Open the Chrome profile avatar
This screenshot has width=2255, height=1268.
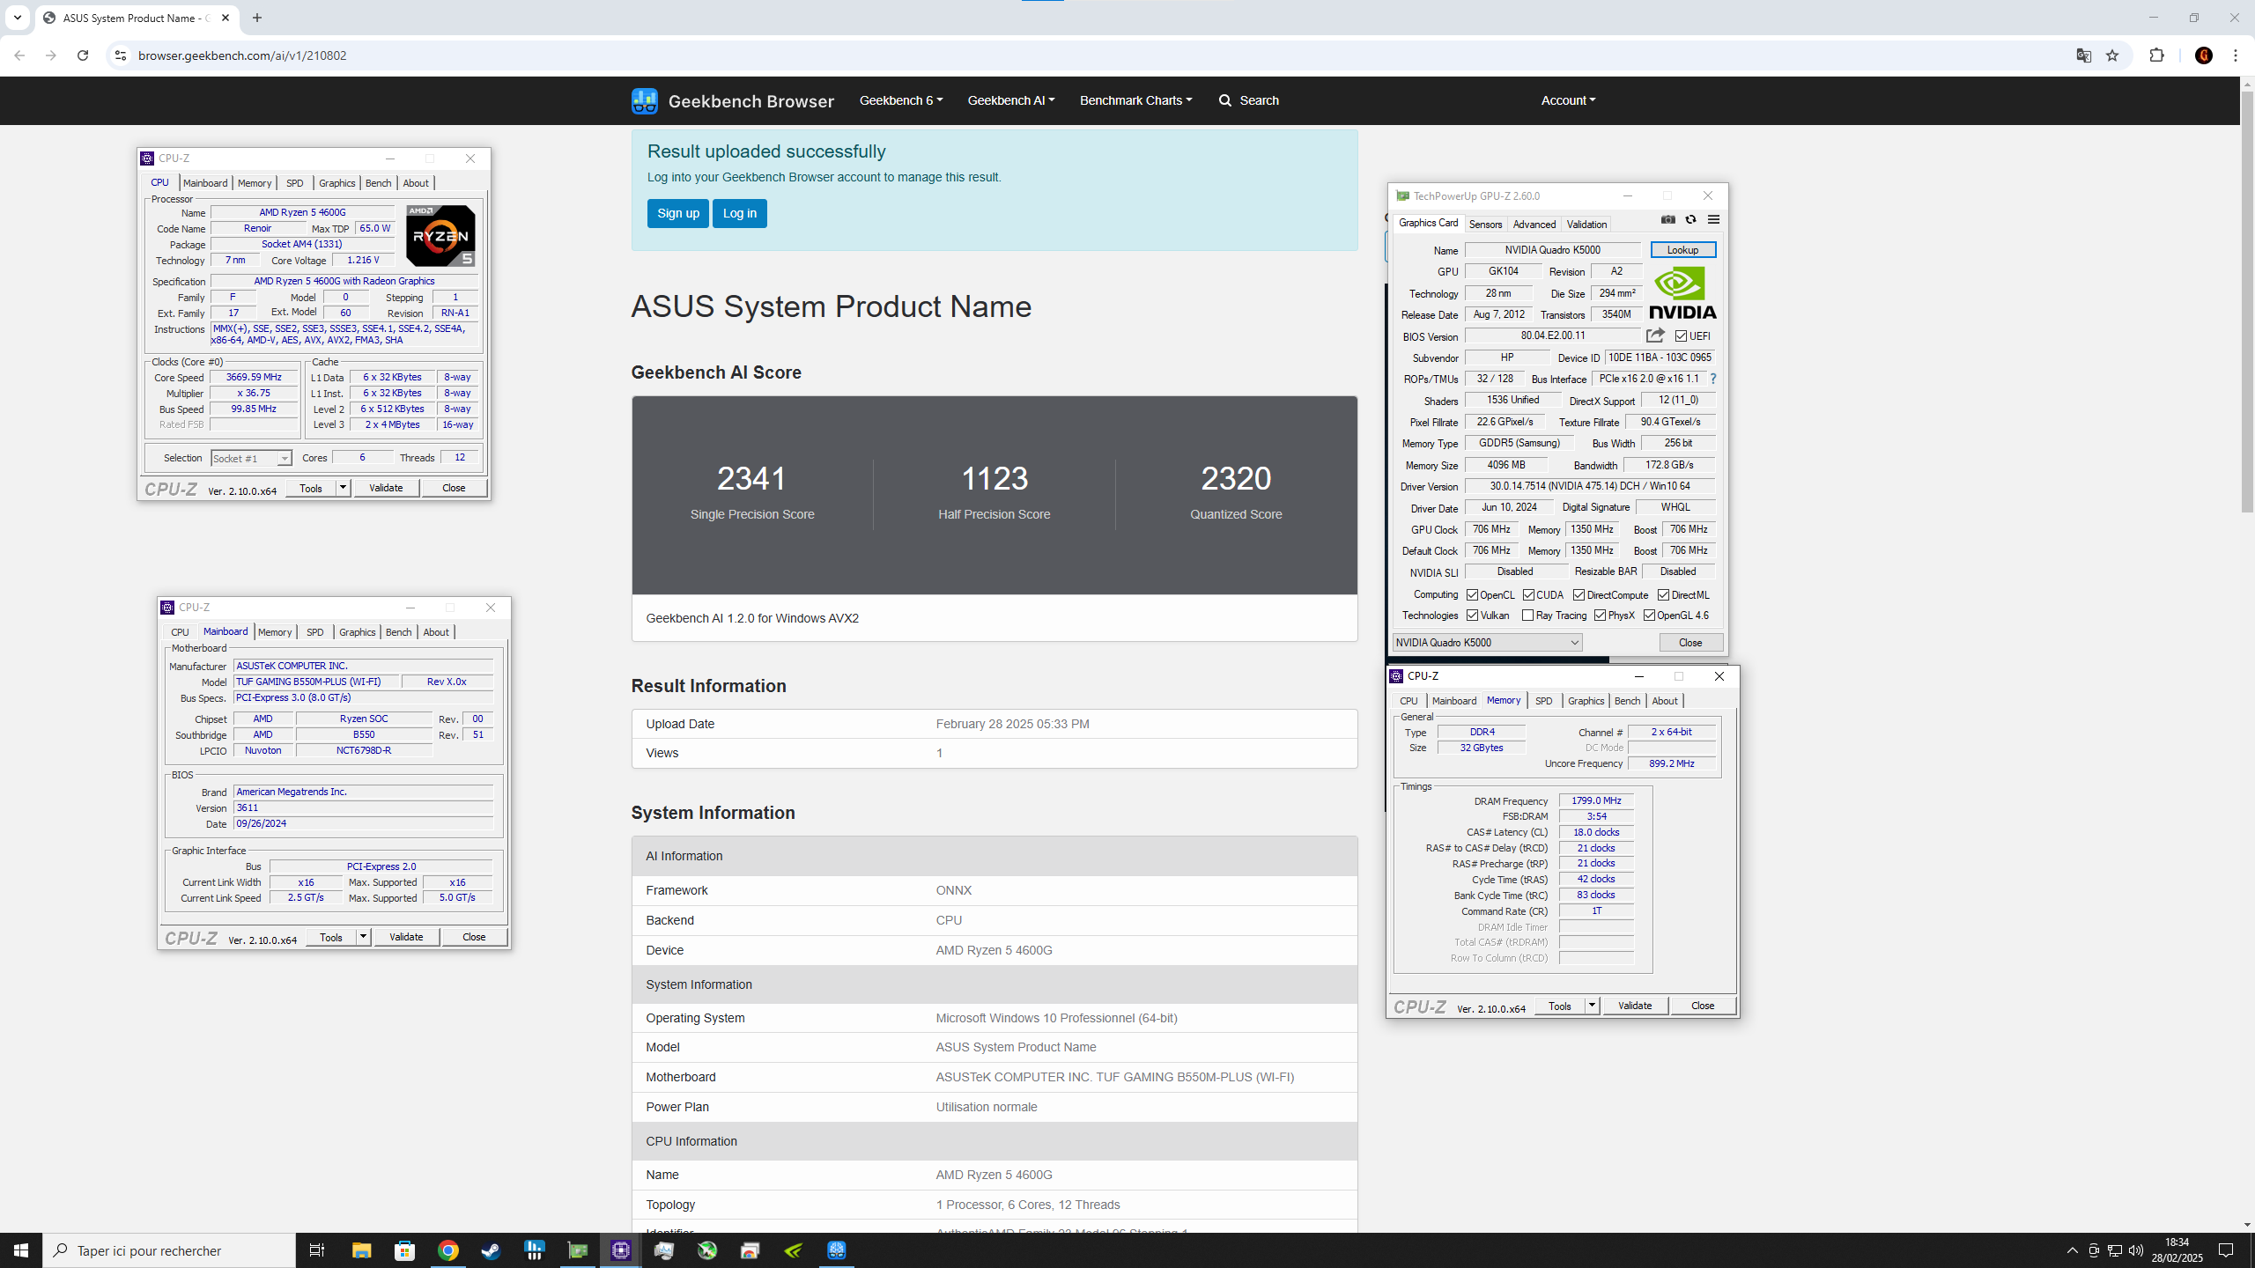coord(2204,55)
